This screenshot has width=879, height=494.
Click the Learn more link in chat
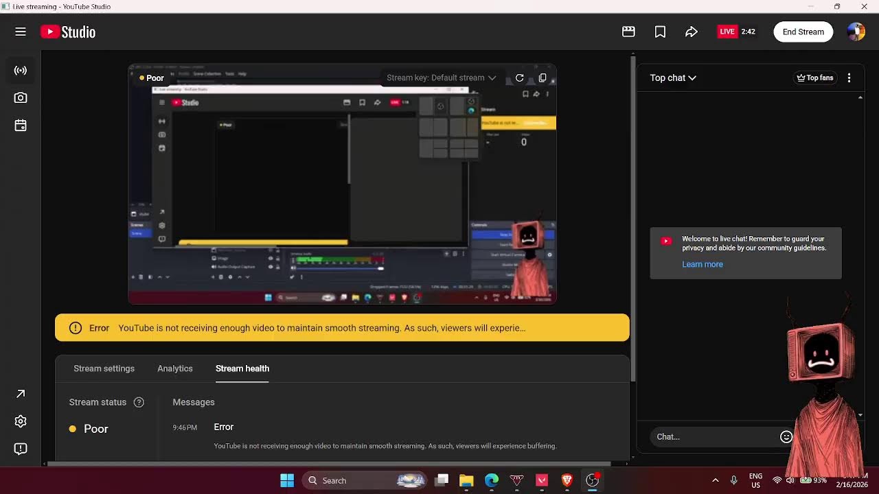tap(703, 264)
